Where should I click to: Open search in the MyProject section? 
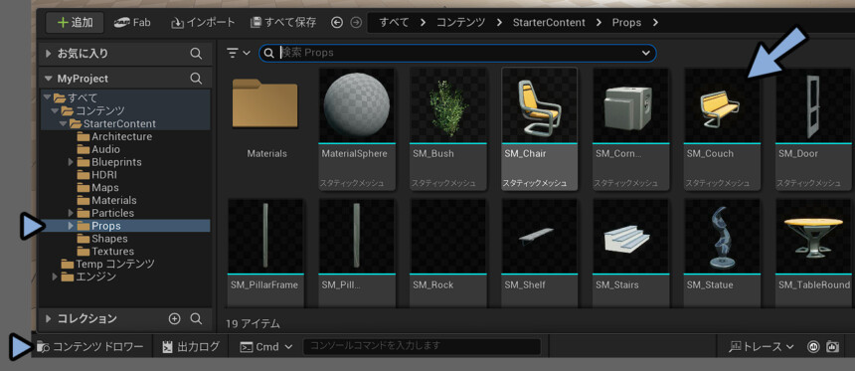(196, 79)
